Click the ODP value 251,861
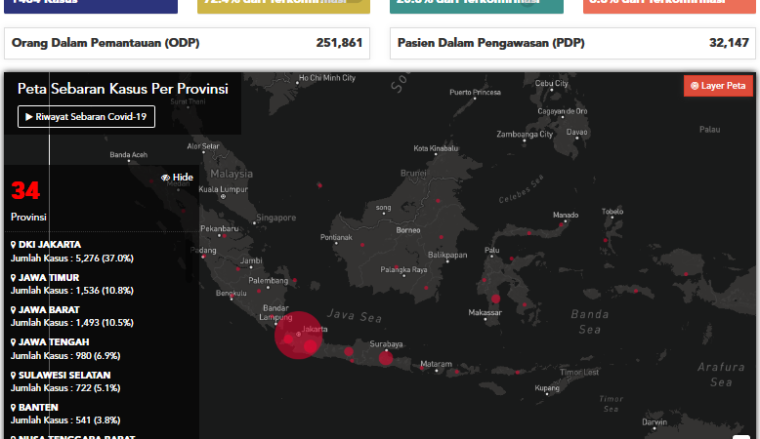The image size is (760, 439). [x=339, y=43]
